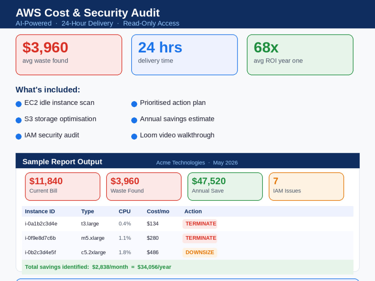Click the bullet beside S3 storage optimisation
Viewport: 375px width, 281px height.
[19, 120]
